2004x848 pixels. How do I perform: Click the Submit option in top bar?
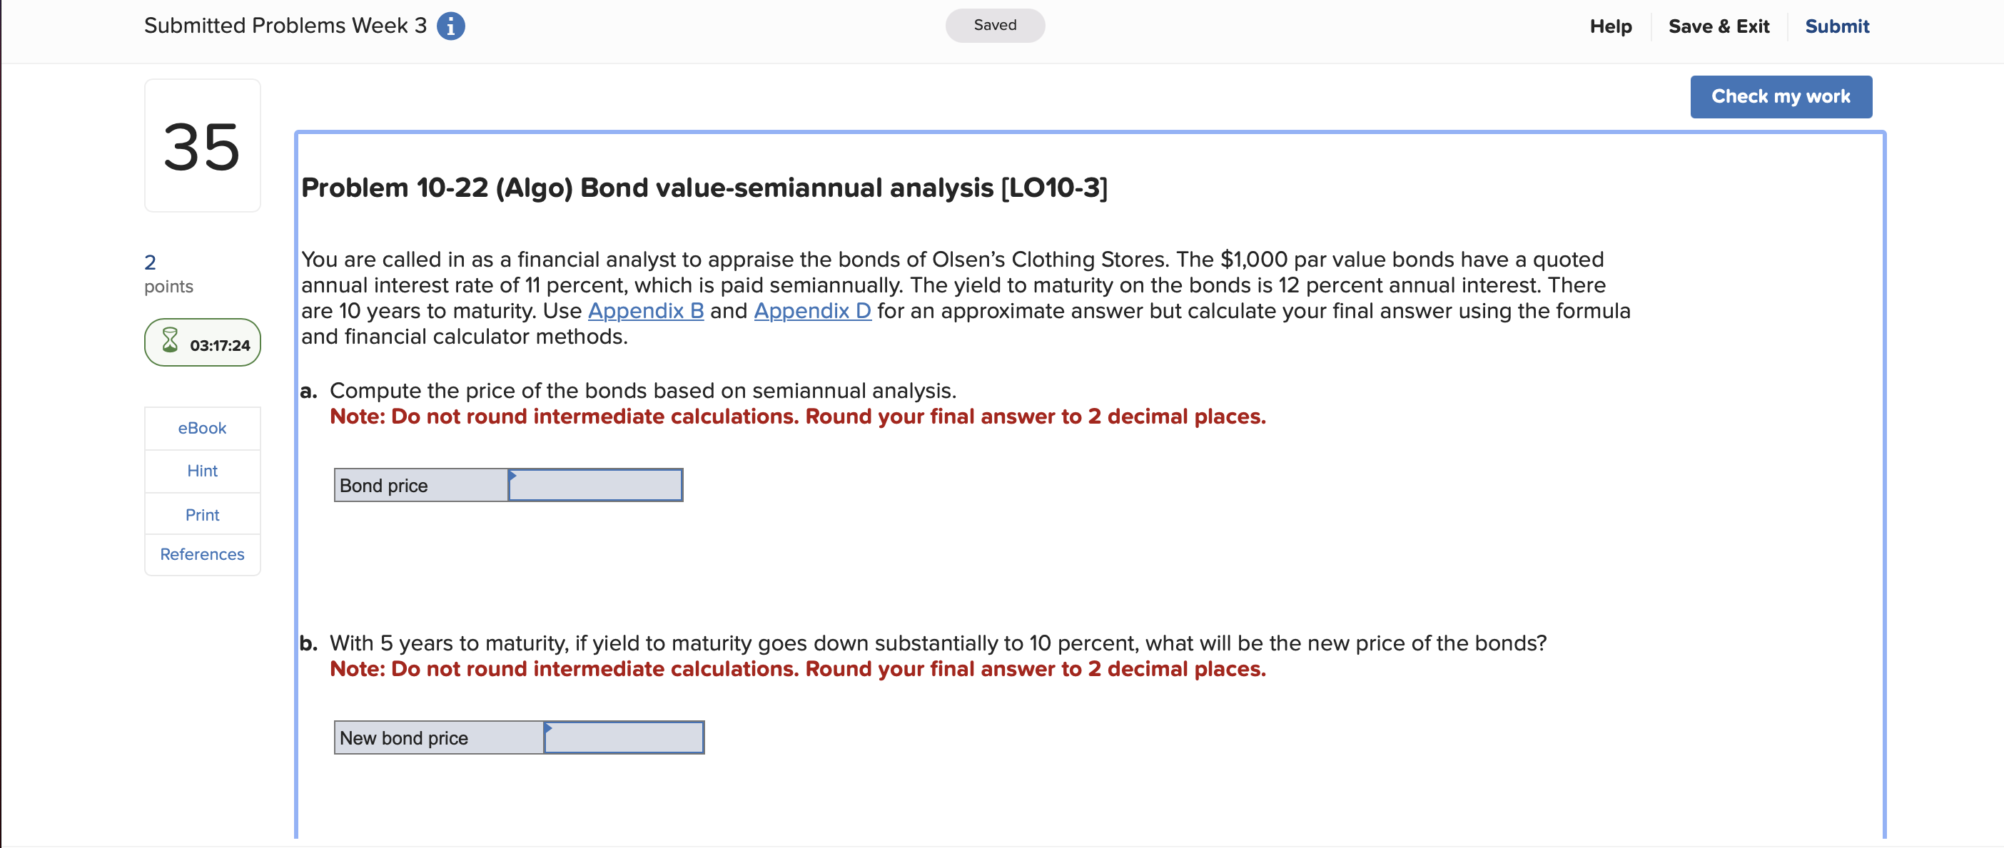[1837, 26]
